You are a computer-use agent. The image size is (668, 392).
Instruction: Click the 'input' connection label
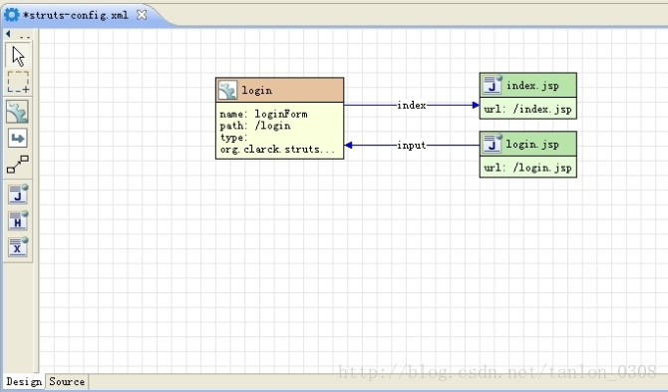pos(412,146)
